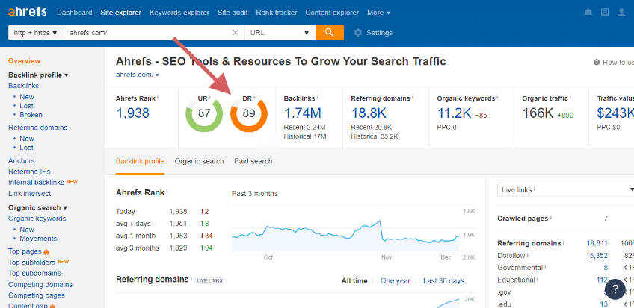The image size is (634, 308).
Task: Clear the URL field with the X icon
Action: [236, 33]
